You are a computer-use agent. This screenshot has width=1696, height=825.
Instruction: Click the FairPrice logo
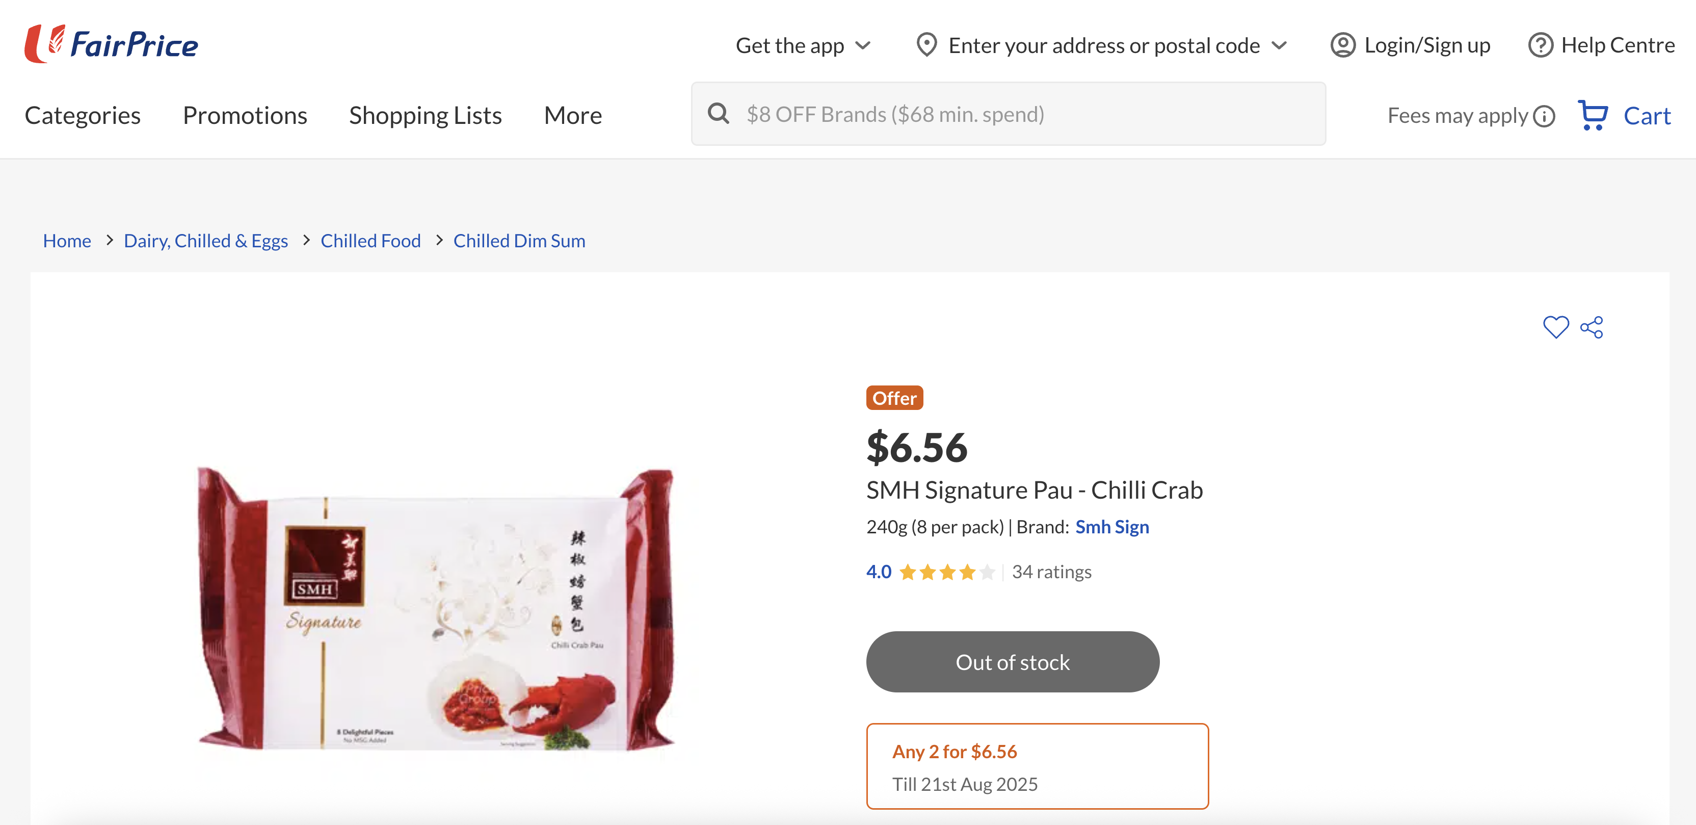(x=111, y=44)
